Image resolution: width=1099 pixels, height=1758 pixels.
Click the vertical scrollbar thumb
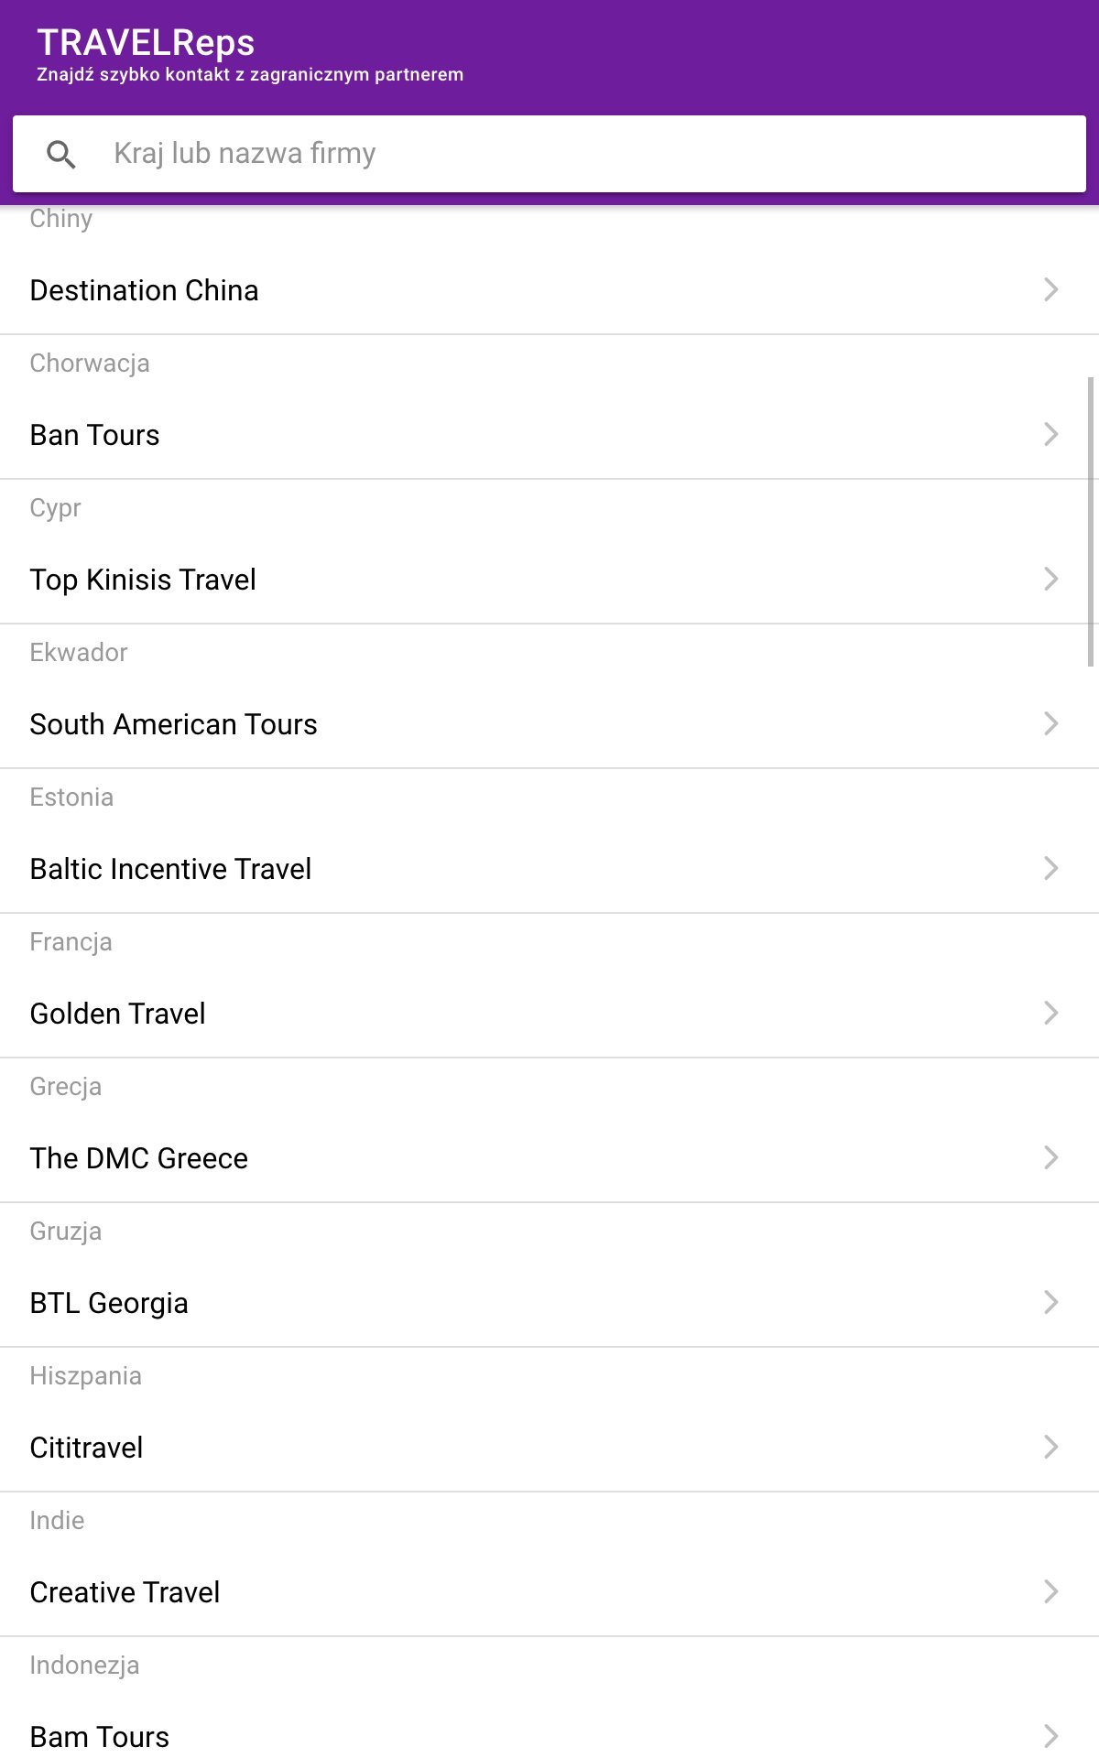coord(1090,521)
